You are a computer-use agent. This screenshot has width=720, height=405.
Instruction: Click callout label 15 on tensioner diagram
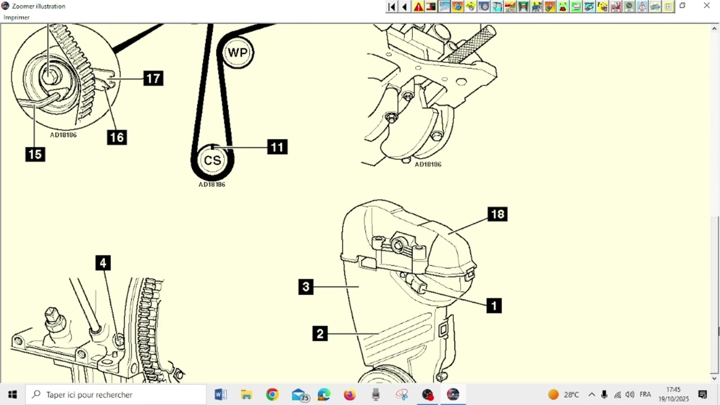pos(35,154)
